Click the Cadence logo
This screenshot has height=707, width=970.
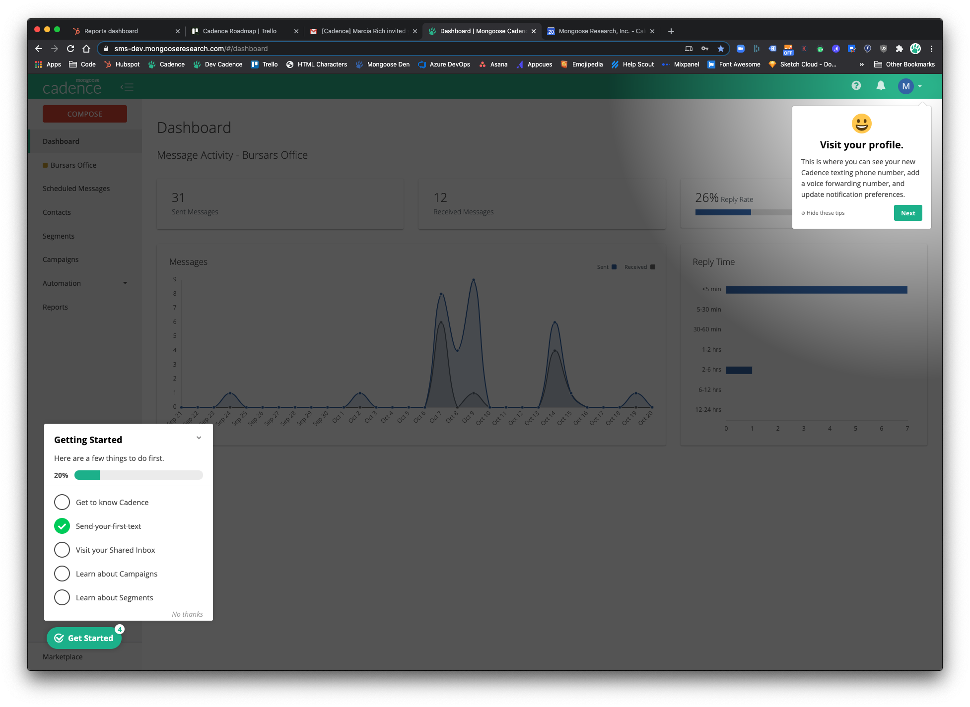point(72,87)
